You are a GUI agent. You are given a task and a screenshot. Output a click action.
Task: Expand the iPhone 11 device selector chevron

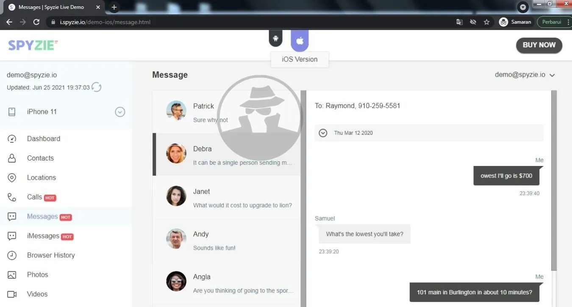tap(120, 112)
